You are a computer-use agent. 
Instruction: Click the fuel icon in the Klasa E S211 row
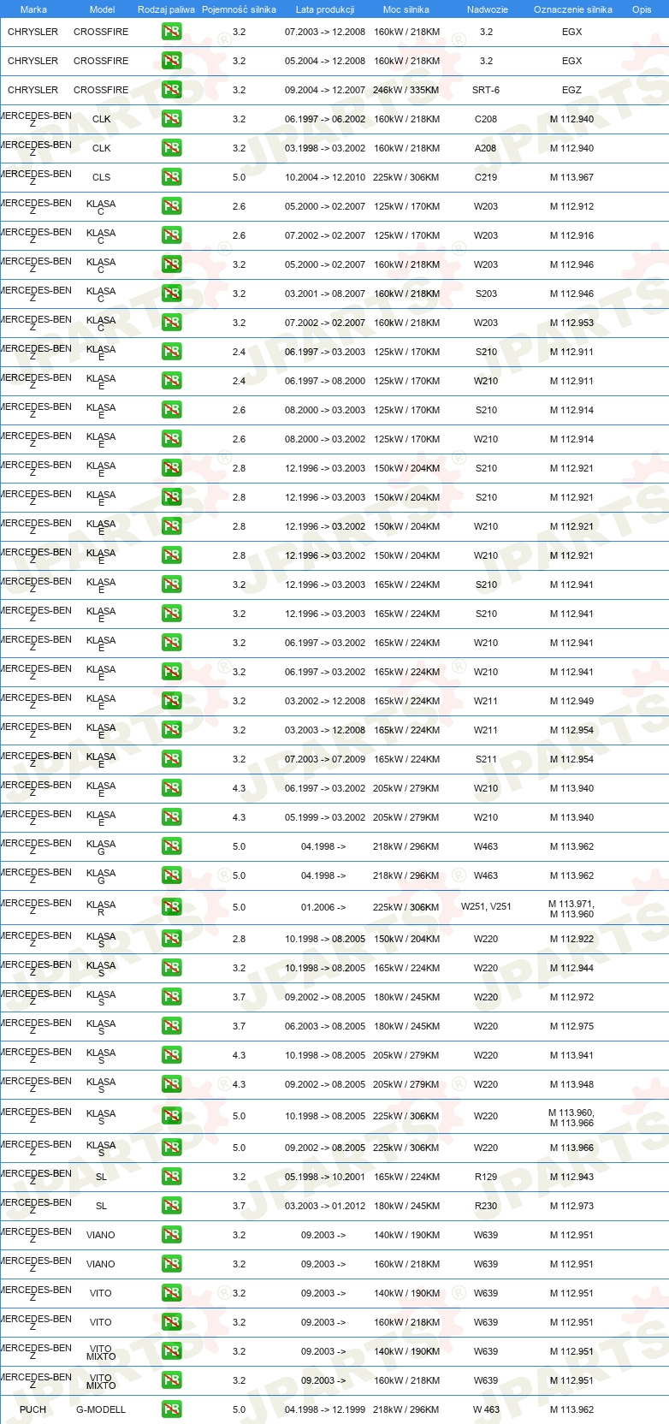click(172, 759)
